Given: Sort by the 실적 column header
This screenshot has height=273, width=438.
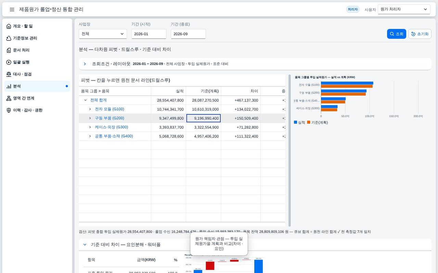Looking at the screenshot, I should coord(169,91).
